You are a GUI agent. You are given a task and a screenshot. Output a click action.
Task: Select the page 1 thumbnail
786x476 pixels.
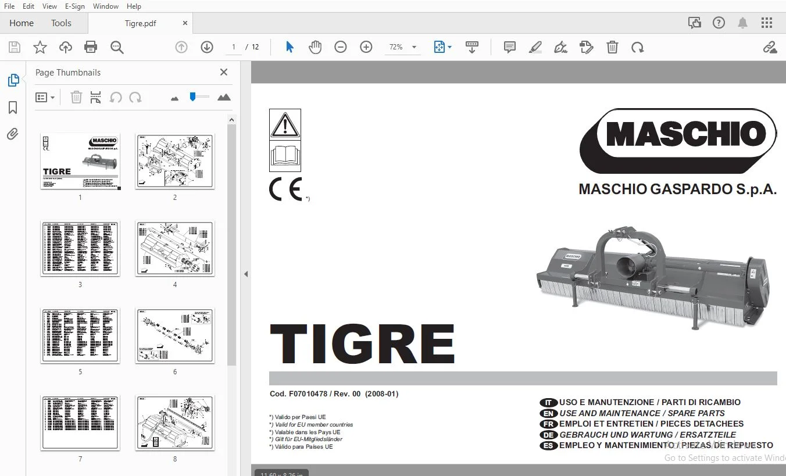(x=80, y=161)
